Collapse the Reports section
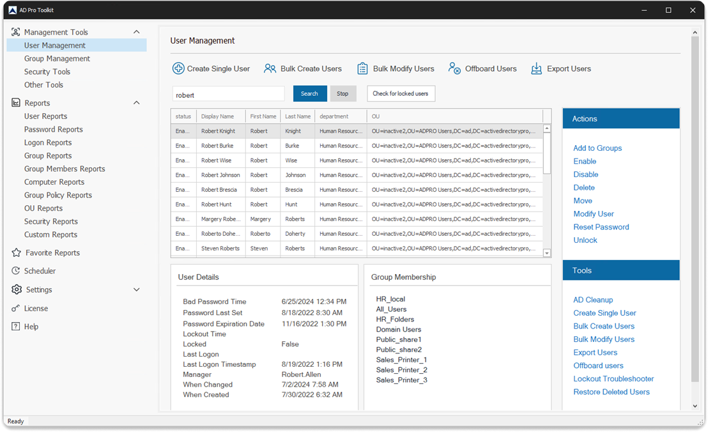The width and height of the screenshot is (708, 432). (x=136, y=102)
